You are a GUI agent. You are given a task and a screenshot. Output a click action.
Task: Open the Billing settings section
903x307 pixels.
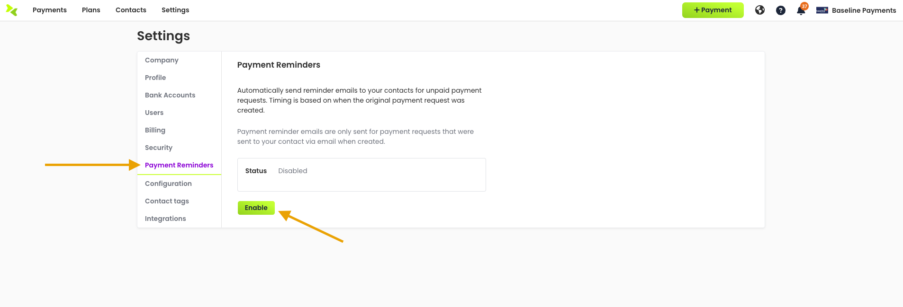coord(155,130)
